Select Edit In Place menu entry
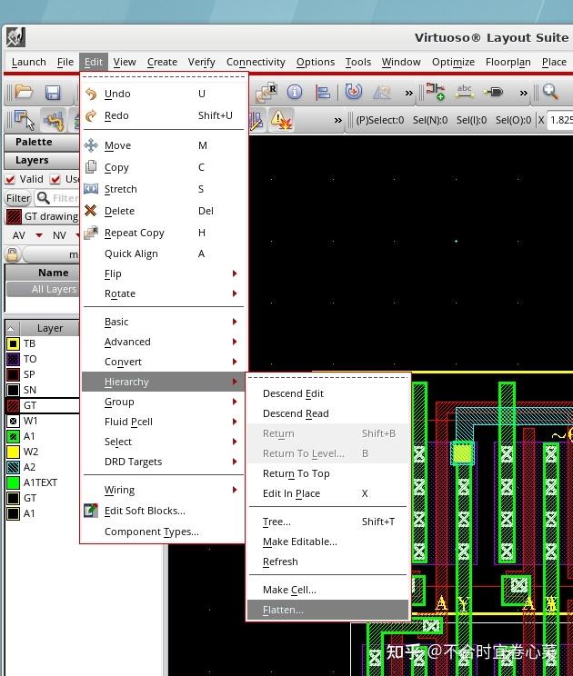Viewport: 573px width, 676px height. (x=327, y=493)
